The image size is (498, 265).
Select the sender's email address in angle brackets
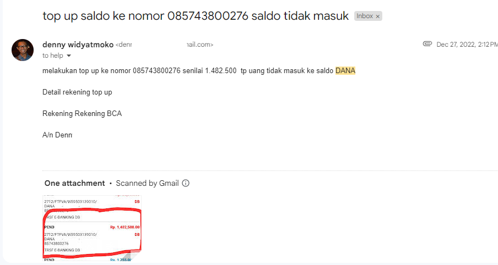[x=164, y=45]
